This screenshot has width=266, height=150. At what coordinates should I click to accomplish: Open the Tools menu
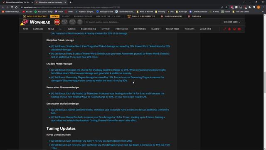51,29
